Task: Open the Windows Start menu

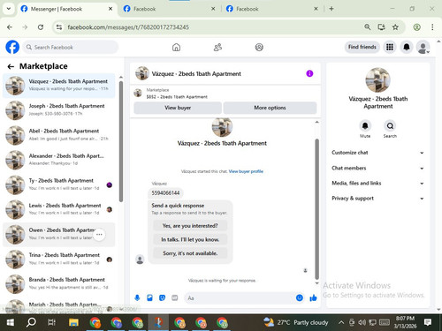Action: click(x=11, y=322)
